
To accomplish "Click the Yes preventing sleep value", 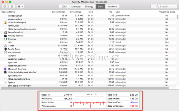I will pos(167,42).
